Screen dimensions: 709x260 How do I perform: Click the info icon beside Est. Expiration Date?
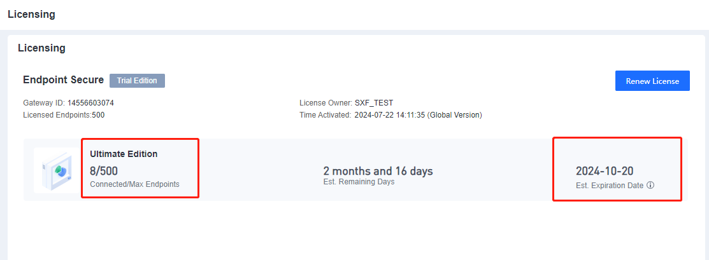650,186
